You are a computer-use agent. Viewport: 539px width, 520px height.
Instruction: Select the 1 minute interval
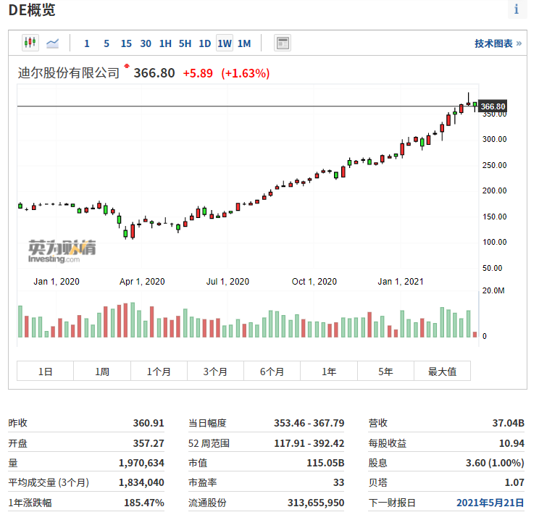click(87, 43)
